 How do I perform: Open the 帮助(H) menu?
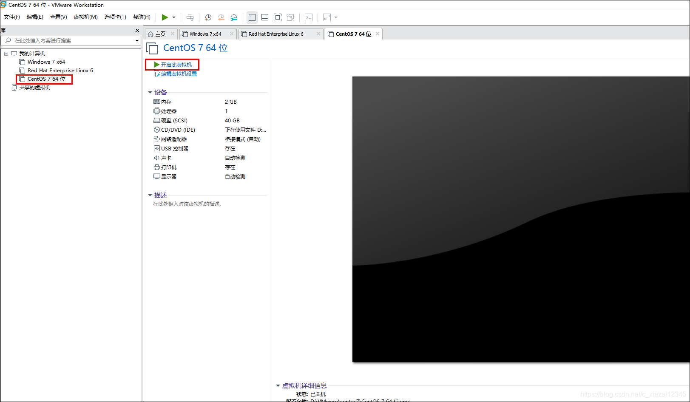(x=142, y=17)
